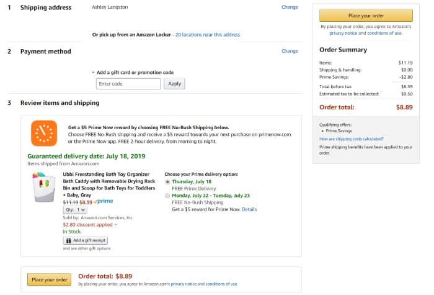Change the shipping address
This screenshot has width=434, height=295.
tap(290, 7)
